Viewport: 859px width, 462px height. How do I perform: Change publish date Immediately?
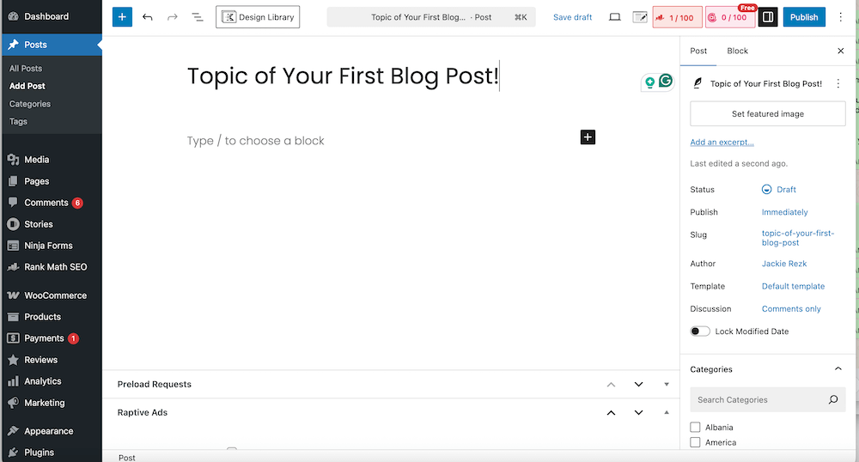tap(784, 212)
